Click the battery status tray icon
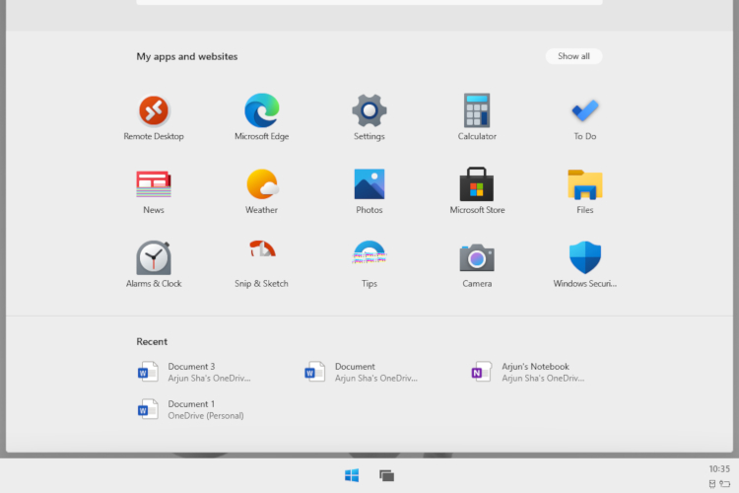Image resolution: width=739 pixels, height=493 pixels. [725, 484]
